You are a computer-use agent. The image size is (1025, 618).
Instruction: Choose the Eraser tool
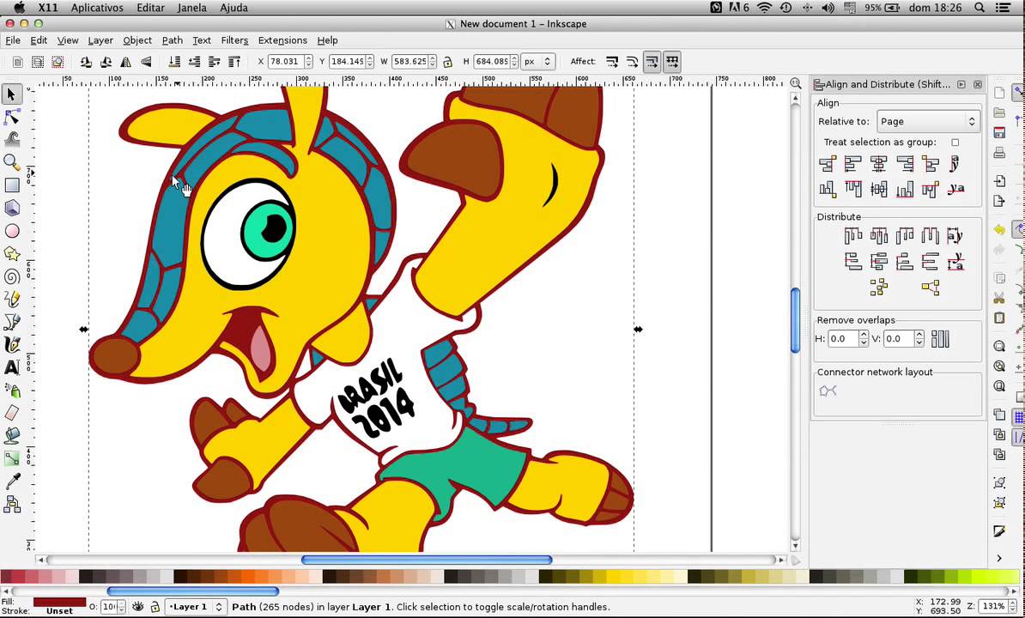12,413
